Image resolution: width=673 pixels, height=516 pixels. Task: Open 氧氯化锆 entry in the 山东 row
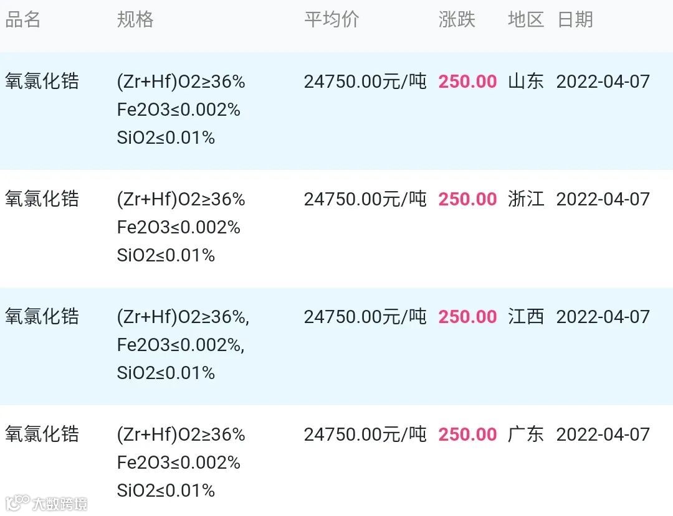42,82
